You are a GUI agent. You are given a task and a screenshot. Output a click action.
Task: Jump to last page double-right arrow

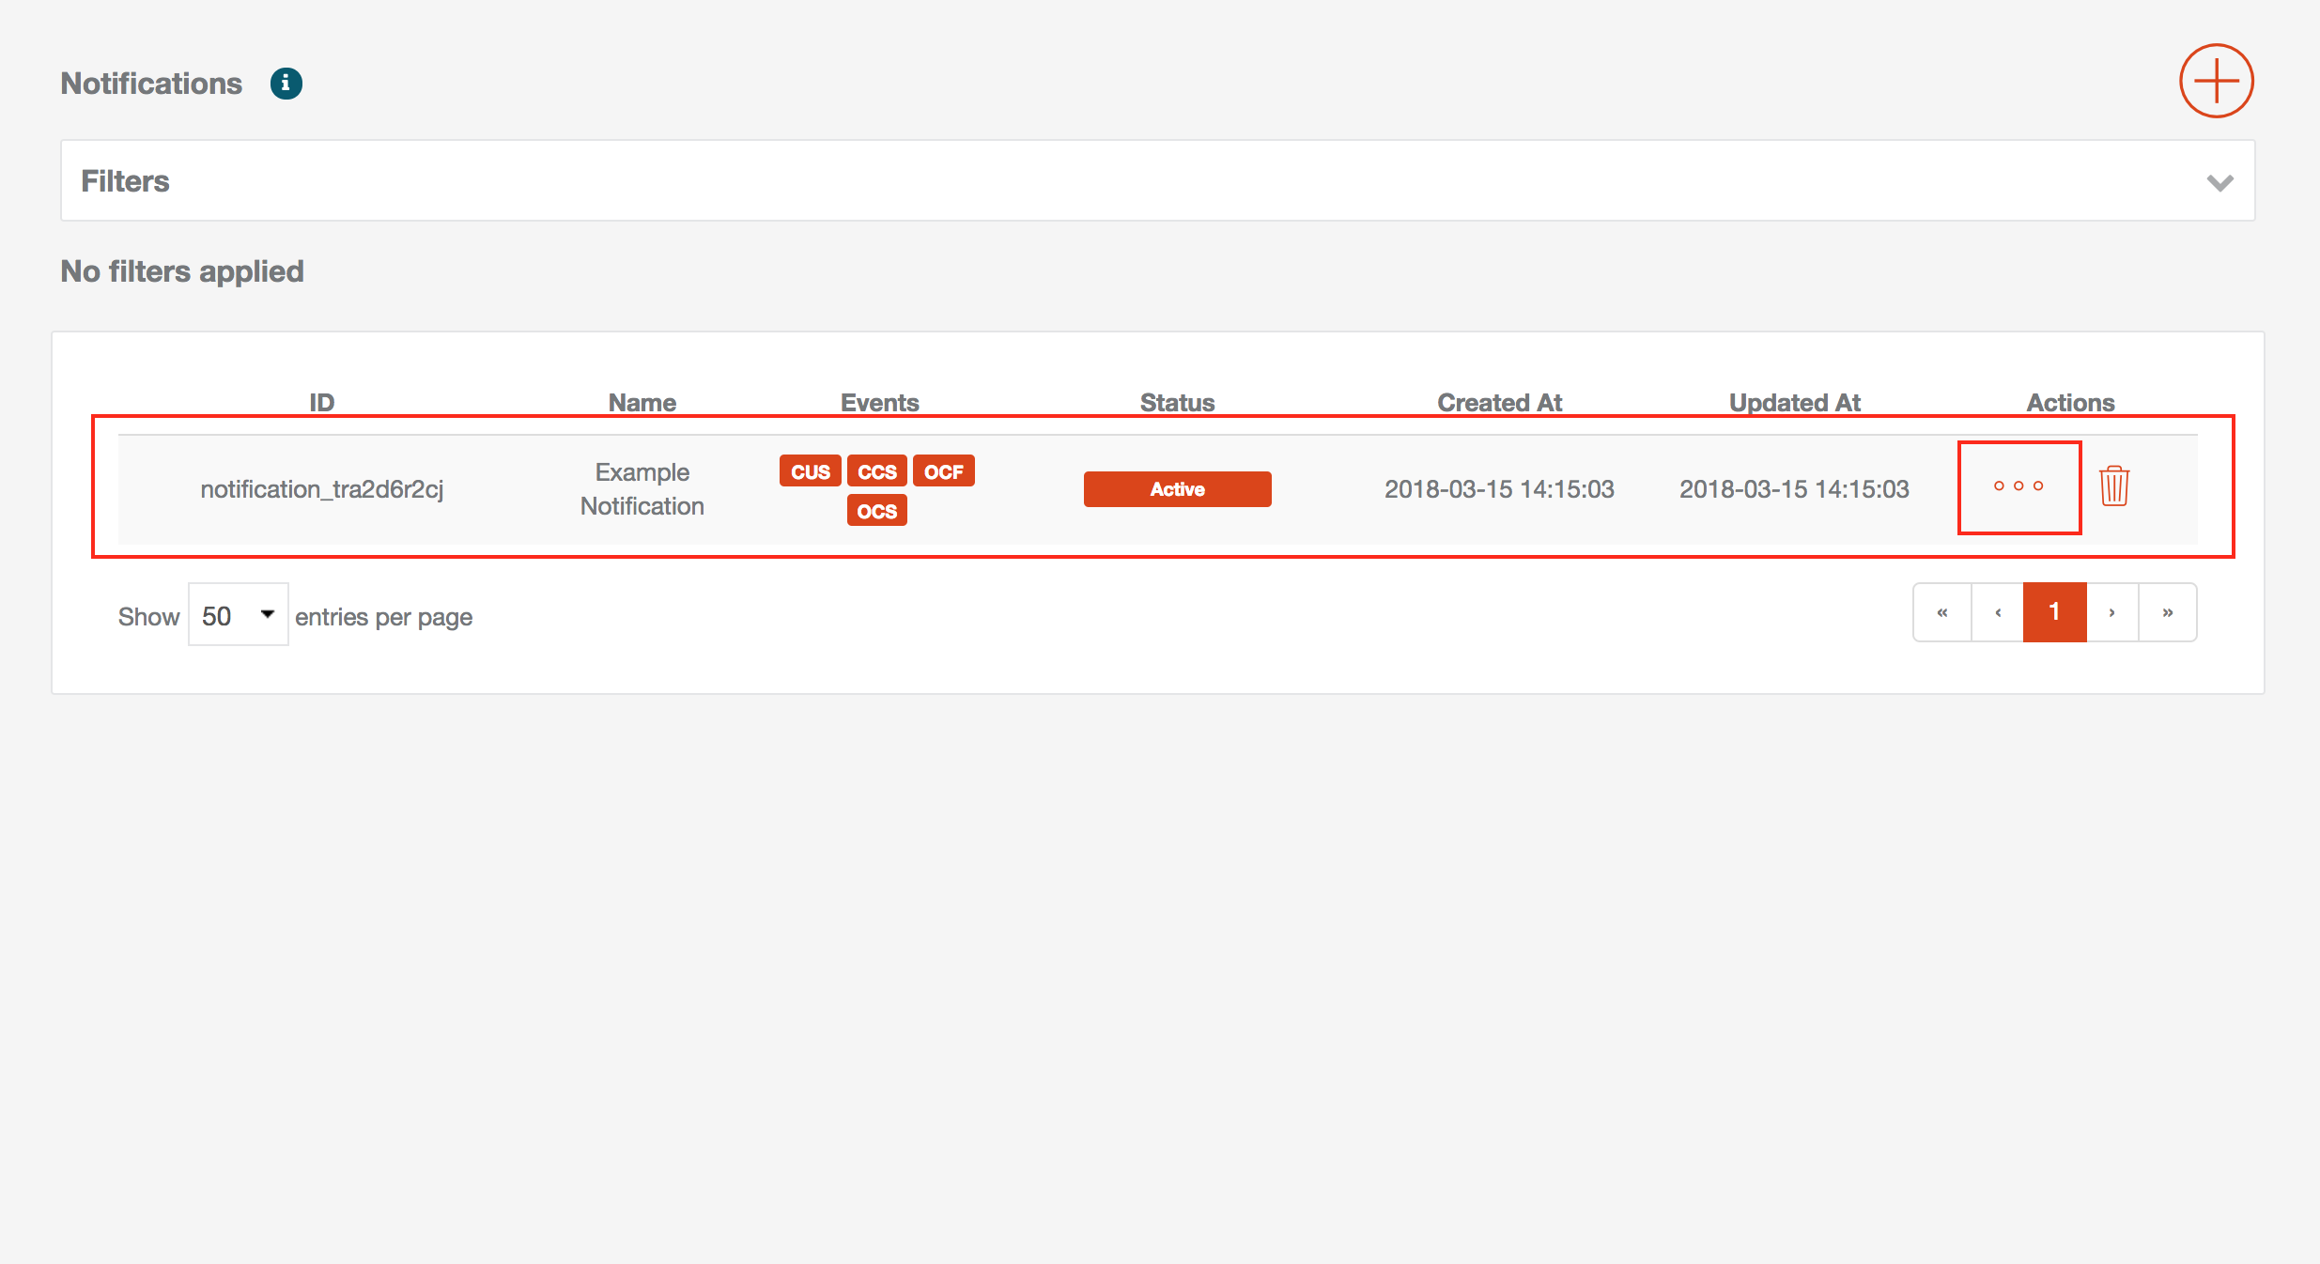pos(2168,612)
